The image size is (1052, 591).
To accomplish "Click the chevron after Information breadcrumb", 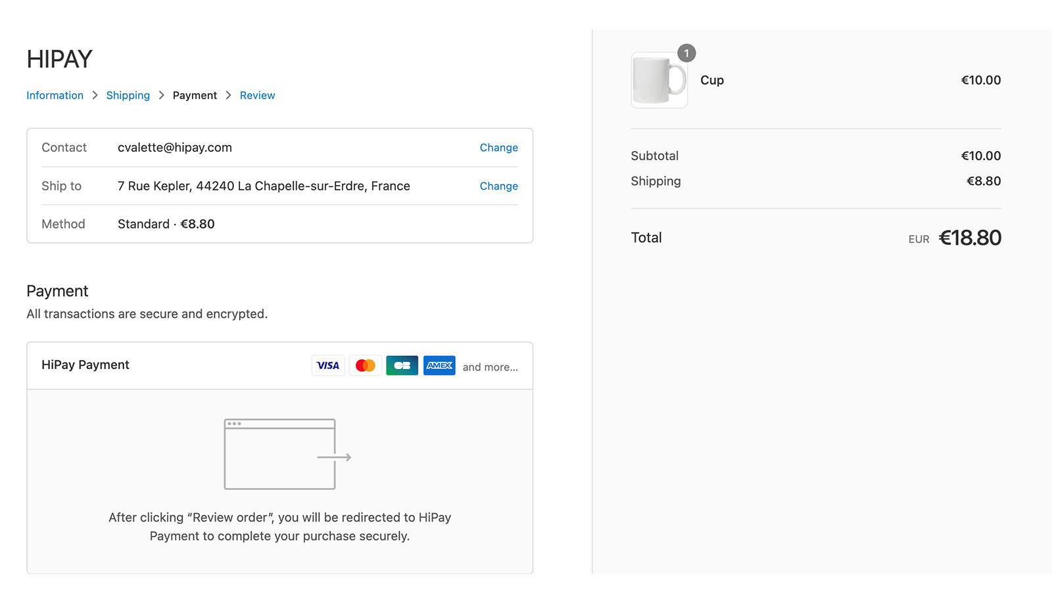I will [95, 95].
